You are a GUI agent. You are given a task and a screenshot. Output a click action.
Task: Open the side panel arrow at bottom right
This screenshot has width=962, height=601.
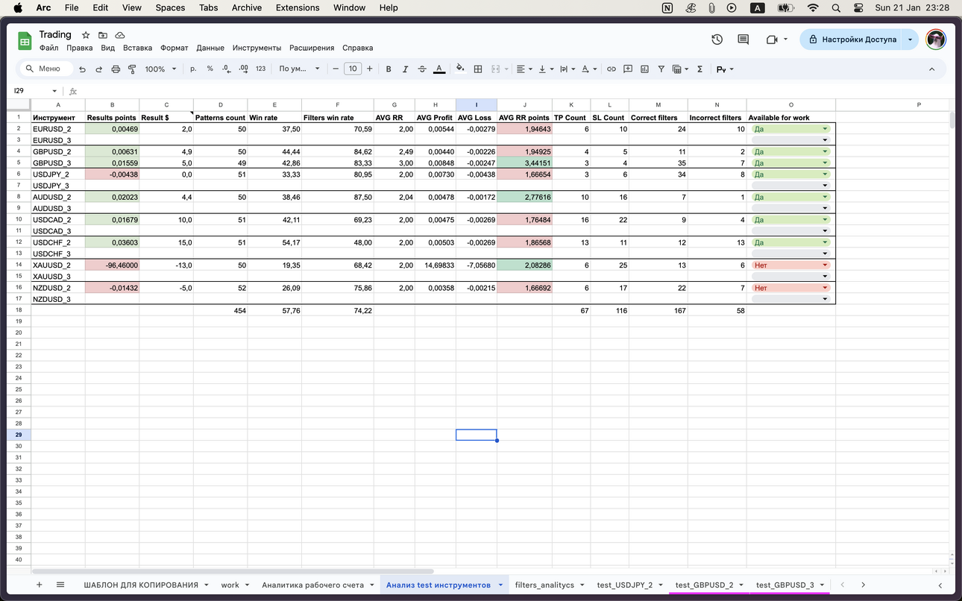pos(940,585)
